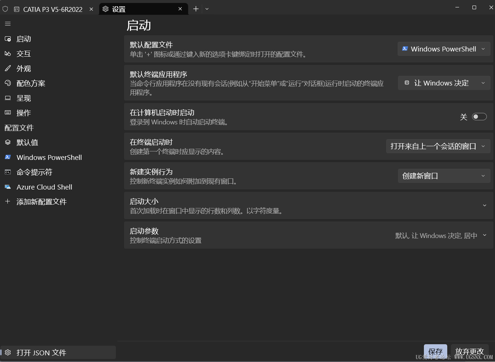Close the 设置 settings tab
Viewport: 495px width, 362px height.
(x=180, y=9)
